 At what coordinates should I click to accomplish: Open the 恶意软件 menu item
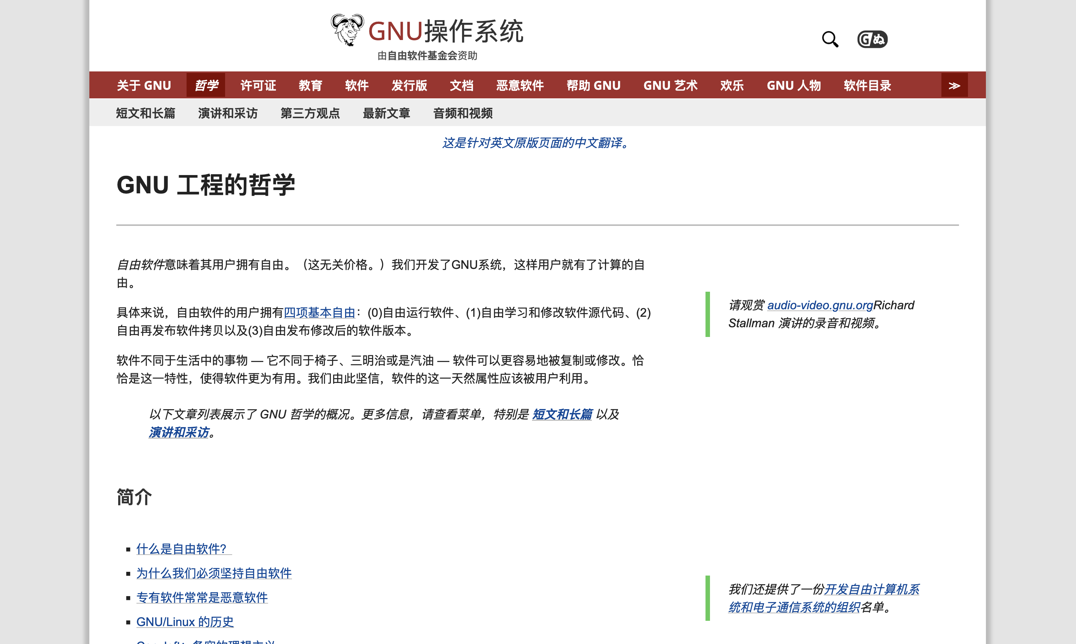point(520,85)
